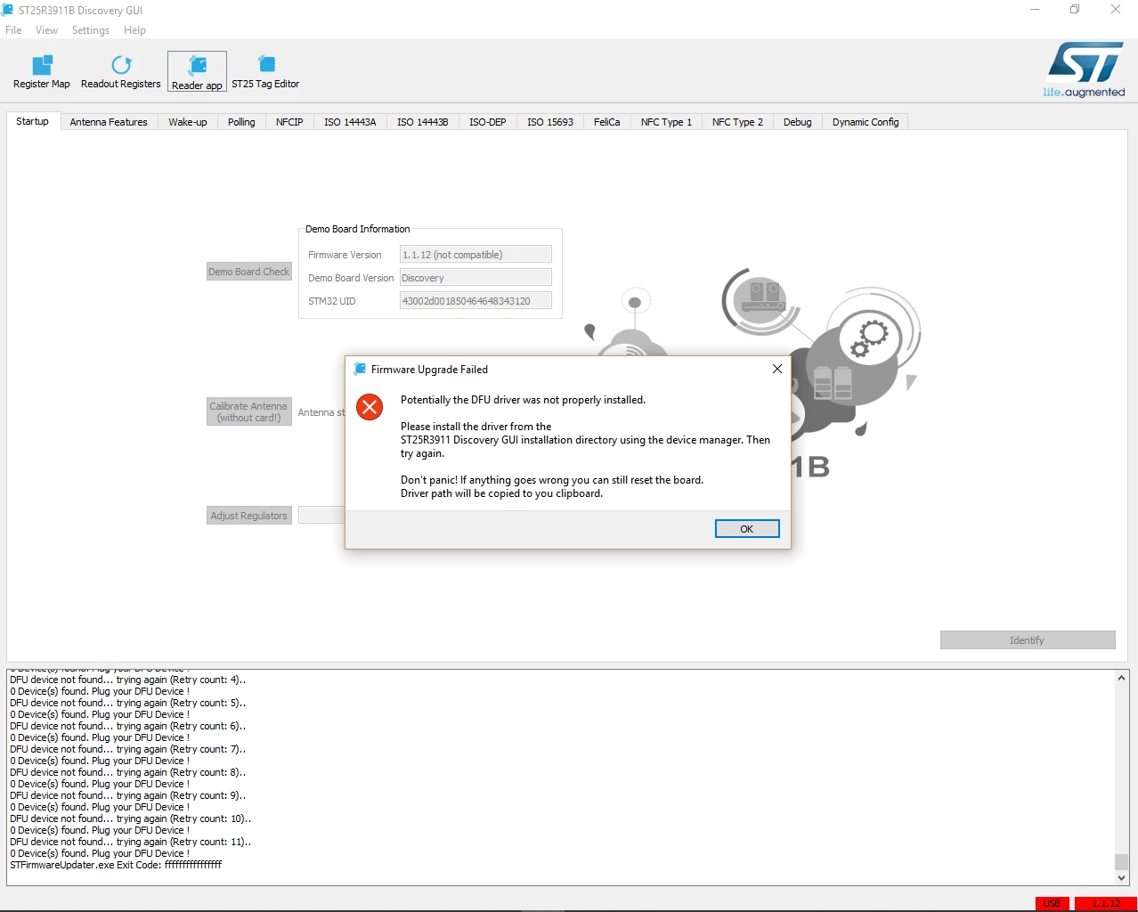Switch to the ISO 14443A tab
The height and width of the screenshot is (912, 1138).
(x=350, y=122)
